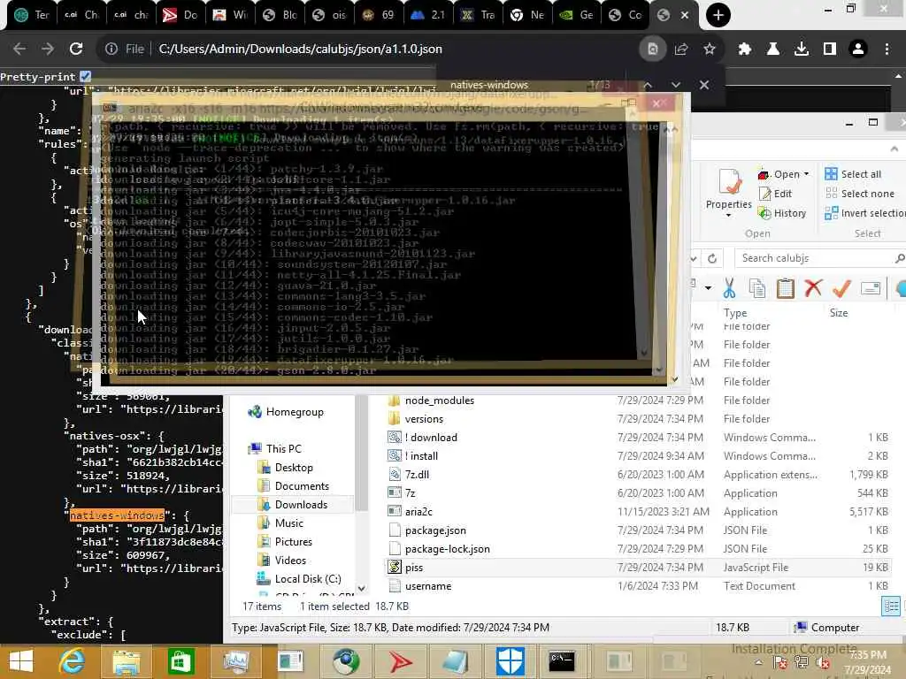Screen dimensions: 906x679
Task: Click Copy icon in Explorer toolbar
Action: coord(757,287)
